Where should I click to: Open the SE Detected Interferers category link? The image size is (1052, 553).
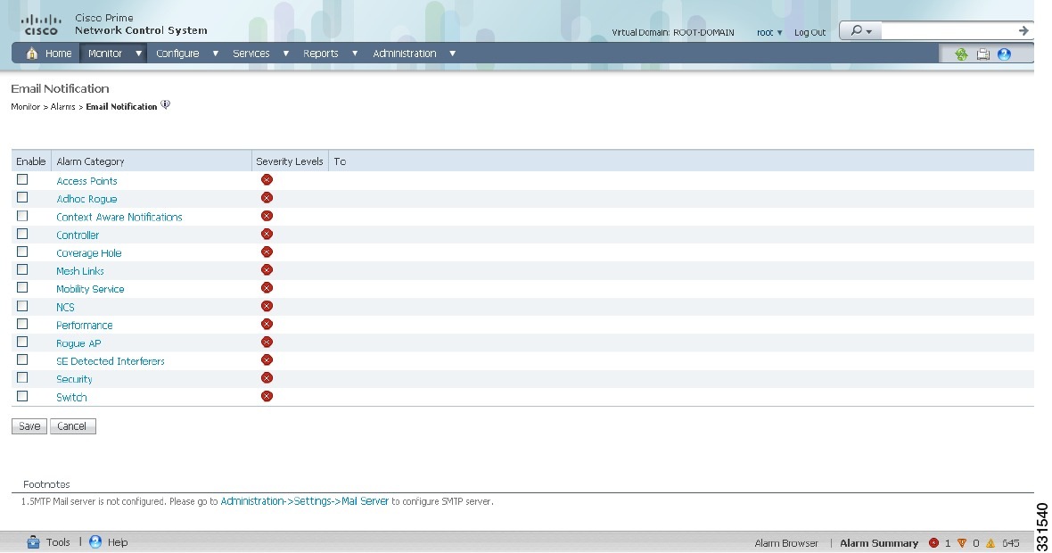[111, 361]
